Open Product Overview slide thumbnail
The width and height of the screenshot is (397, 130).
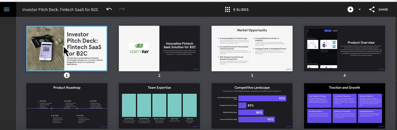click(344, 48)
